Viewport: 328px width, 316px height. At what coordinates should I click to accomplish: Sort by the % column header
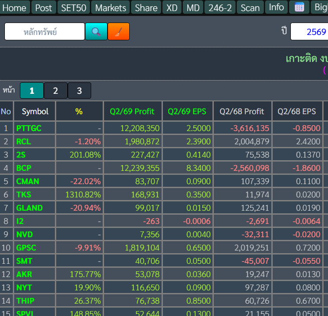coord(79,111)
